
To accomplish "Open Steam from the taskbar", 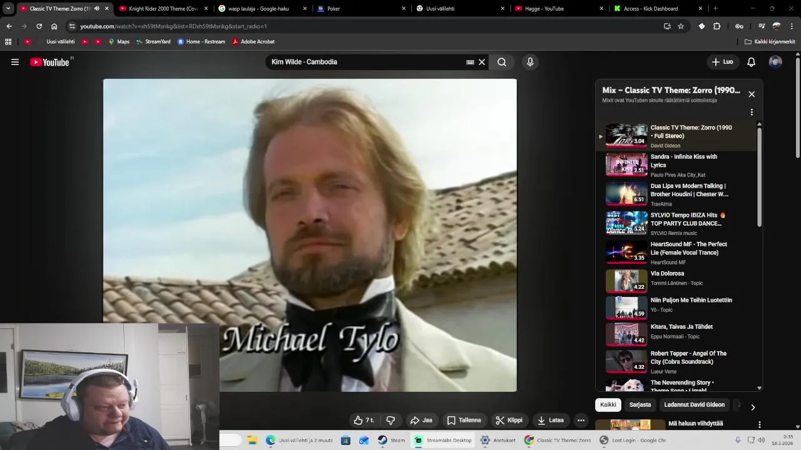I will point(391,441).
